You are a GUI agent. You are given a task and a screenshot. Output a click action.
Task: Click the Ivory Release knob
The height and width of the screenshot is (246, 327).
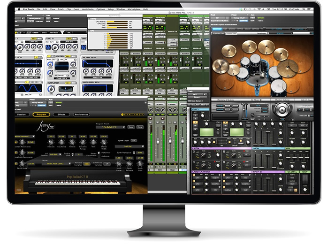(x=51, y=142)
